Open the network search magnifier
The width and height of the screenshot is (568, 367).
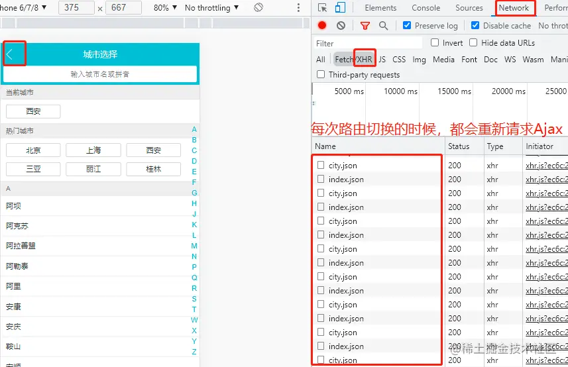(383, 26)
